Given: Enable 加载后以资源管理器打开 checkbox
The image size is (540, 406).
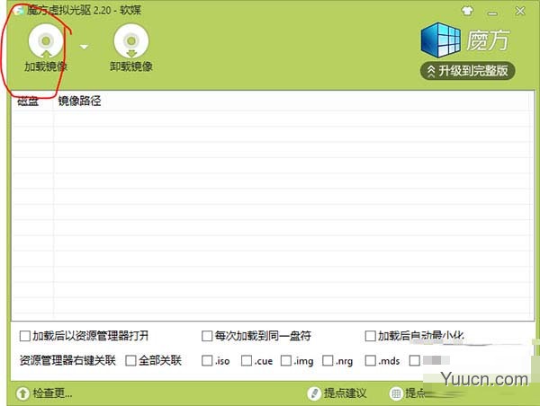Looking at the screenshot, I should (x=25, y=336).
